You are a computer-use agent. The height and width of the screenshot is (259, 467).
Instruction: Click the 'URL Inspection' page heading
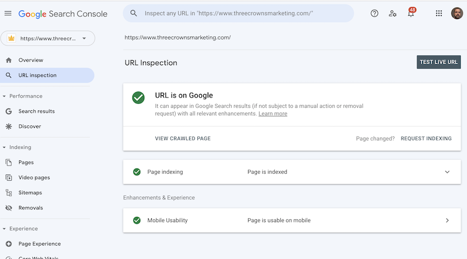point(151,63)
